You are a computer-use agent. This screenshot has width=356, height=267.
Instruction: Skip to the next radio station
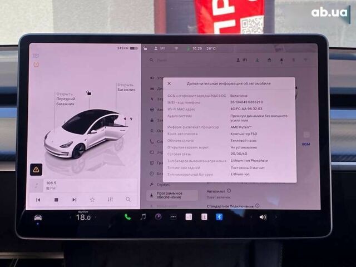74,199
